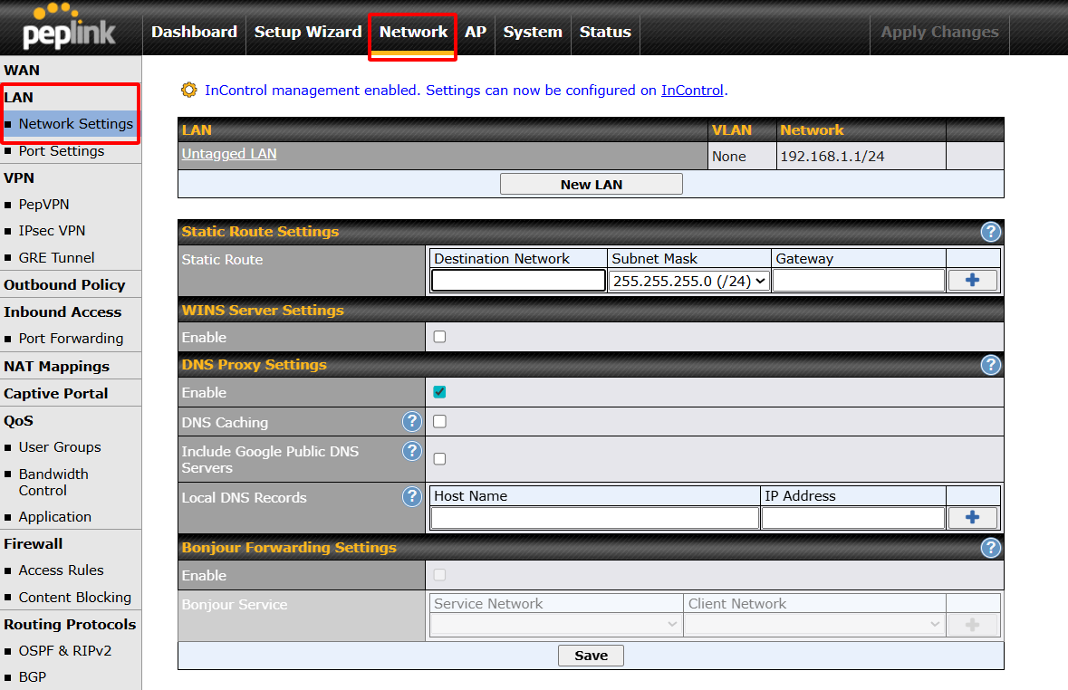Open help for Static Route Settings

tap(991, 232)
